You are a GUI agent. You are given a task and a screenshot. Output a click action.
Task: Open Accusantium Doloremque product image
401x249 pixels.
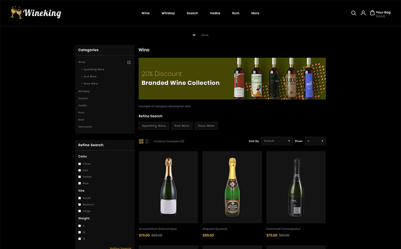pyautogui.click(x=168, y=187)
